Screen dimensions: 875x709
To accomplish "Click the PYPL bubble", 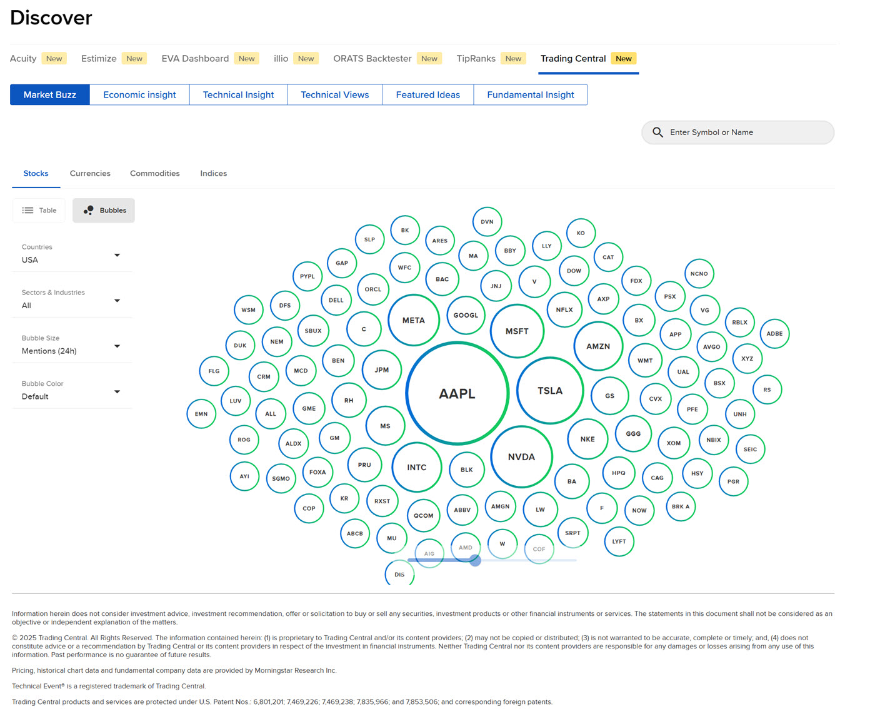I will [307, 276].
